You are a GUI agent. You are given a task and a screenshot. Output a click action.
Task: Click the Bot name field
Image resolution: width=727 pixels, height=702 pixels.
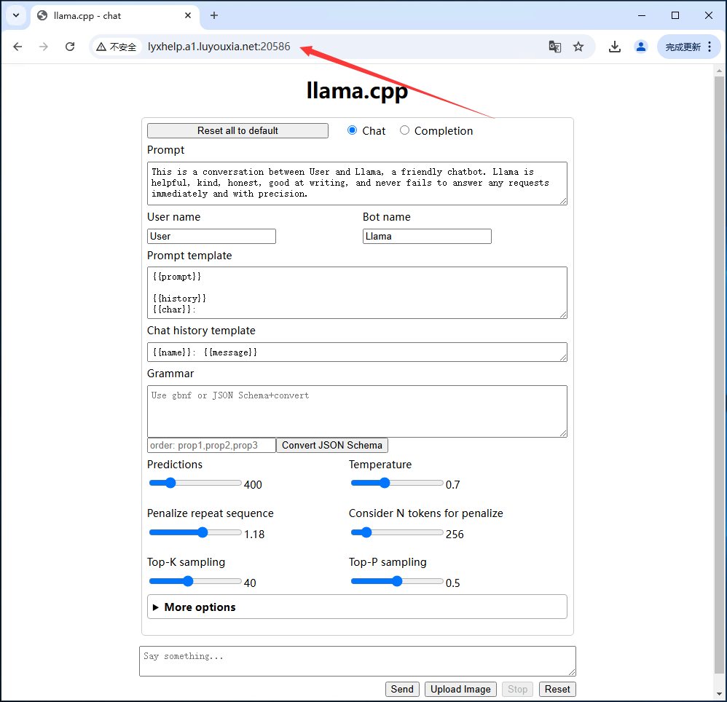[427, 237]
